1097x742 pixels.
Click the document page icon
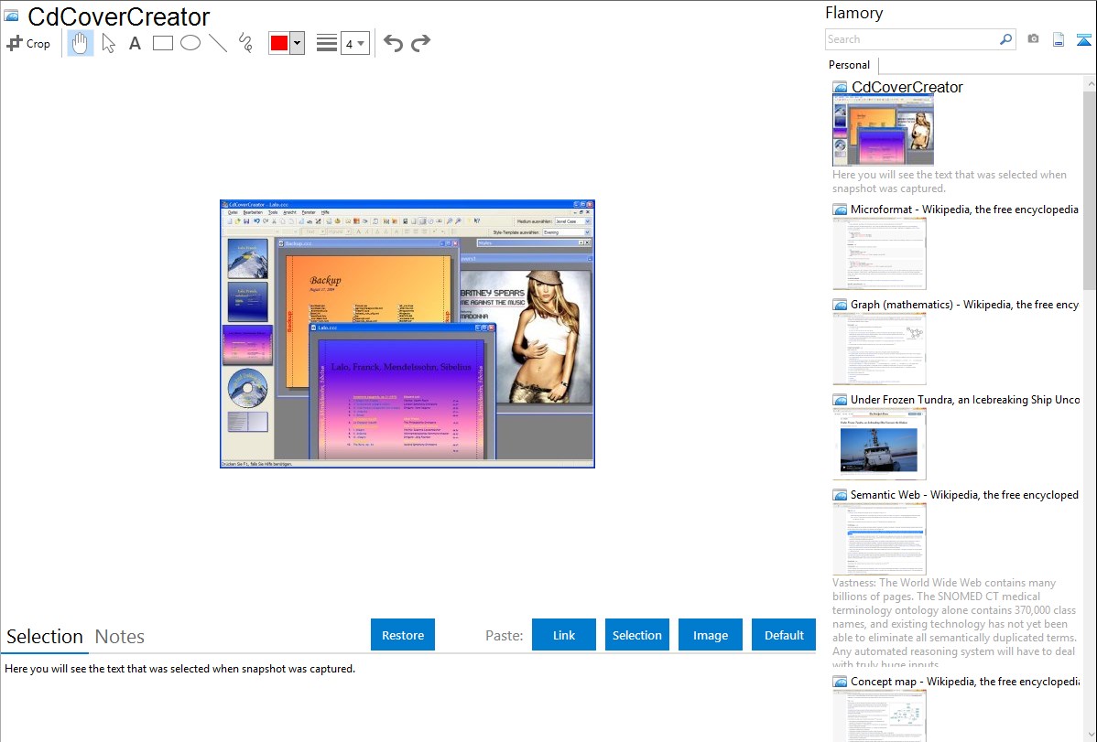1059,39
